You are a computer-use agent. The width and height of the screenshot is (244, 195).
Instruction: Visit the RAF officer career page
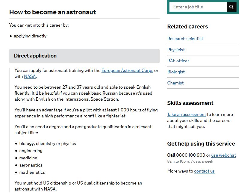[x=178, y=61]
